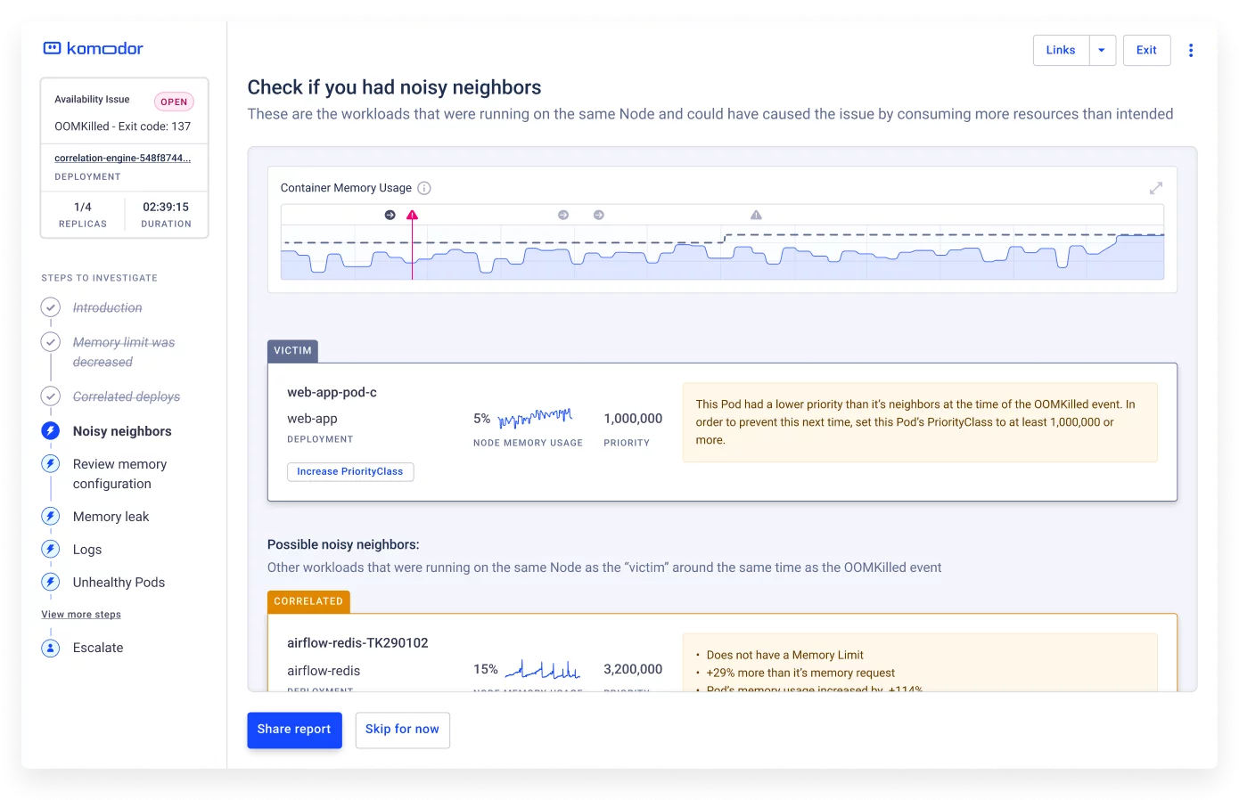The image size is (1239, 800).
Task: Click the Unhealthy Pods lightning icon
Action: point(51,583)
